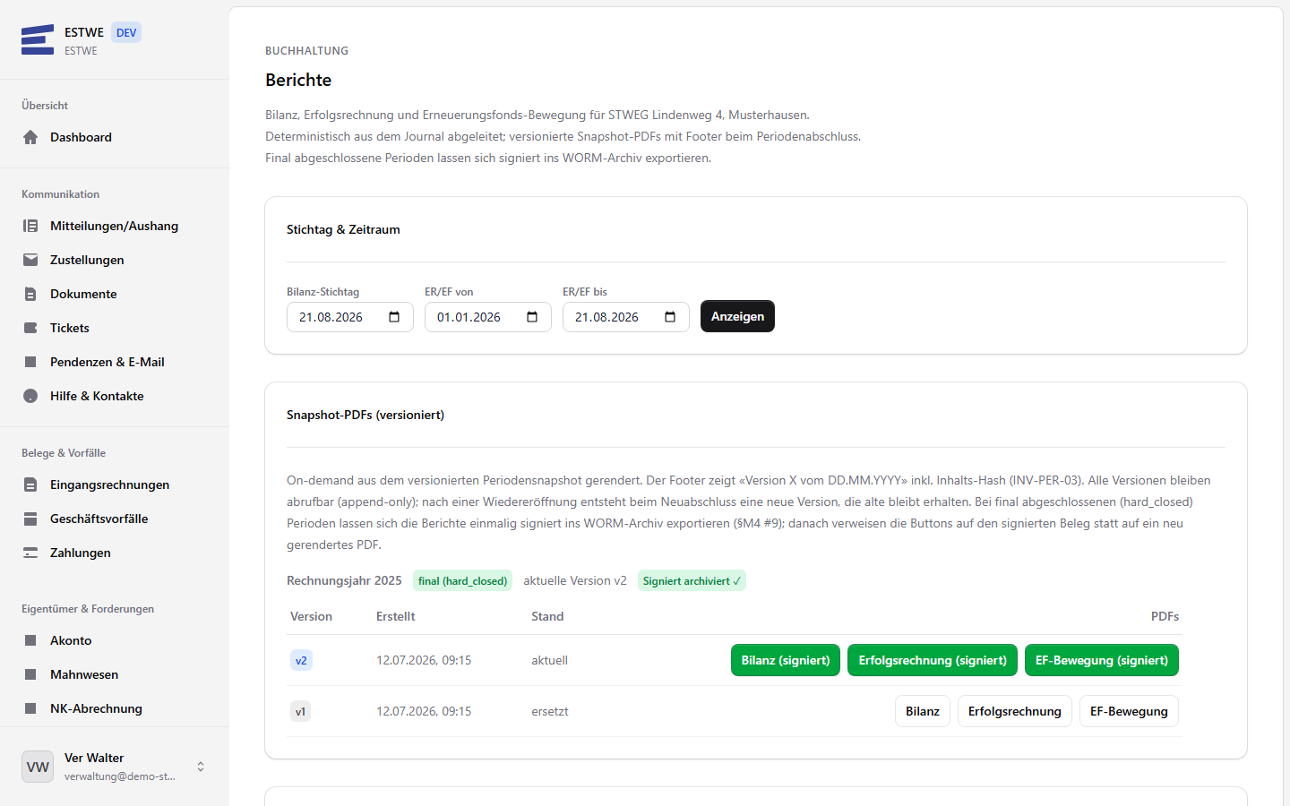Click the Zahlungen card icon
Viewport: 1290px width, 806px height.
30,553
